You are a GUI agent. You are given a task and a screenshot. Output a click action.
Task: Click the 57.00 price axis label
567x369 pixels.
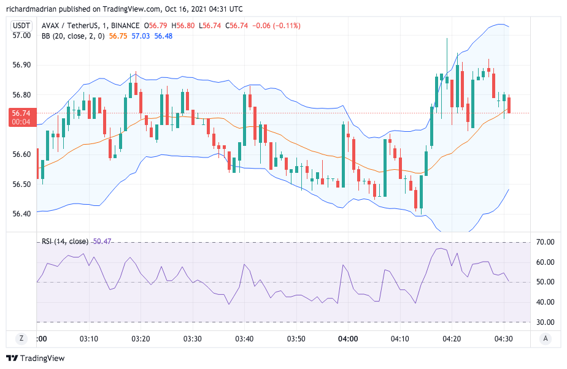pos(21,36)
